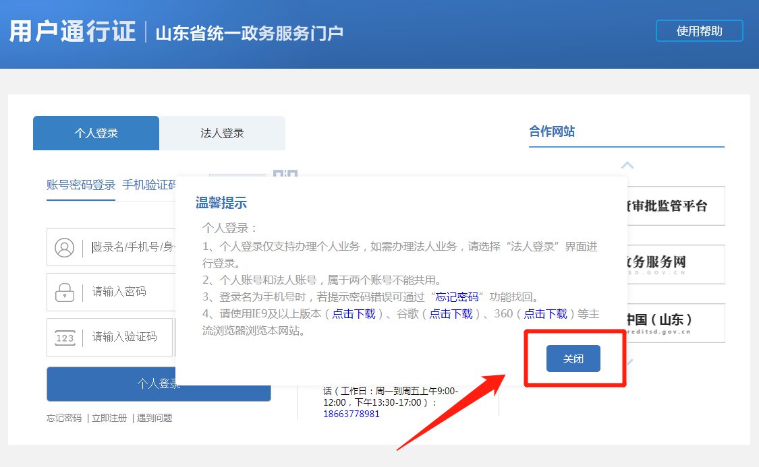Click the down chevron below partner sites
This screenshot has width=759, height=467.
tap(629, 362)
